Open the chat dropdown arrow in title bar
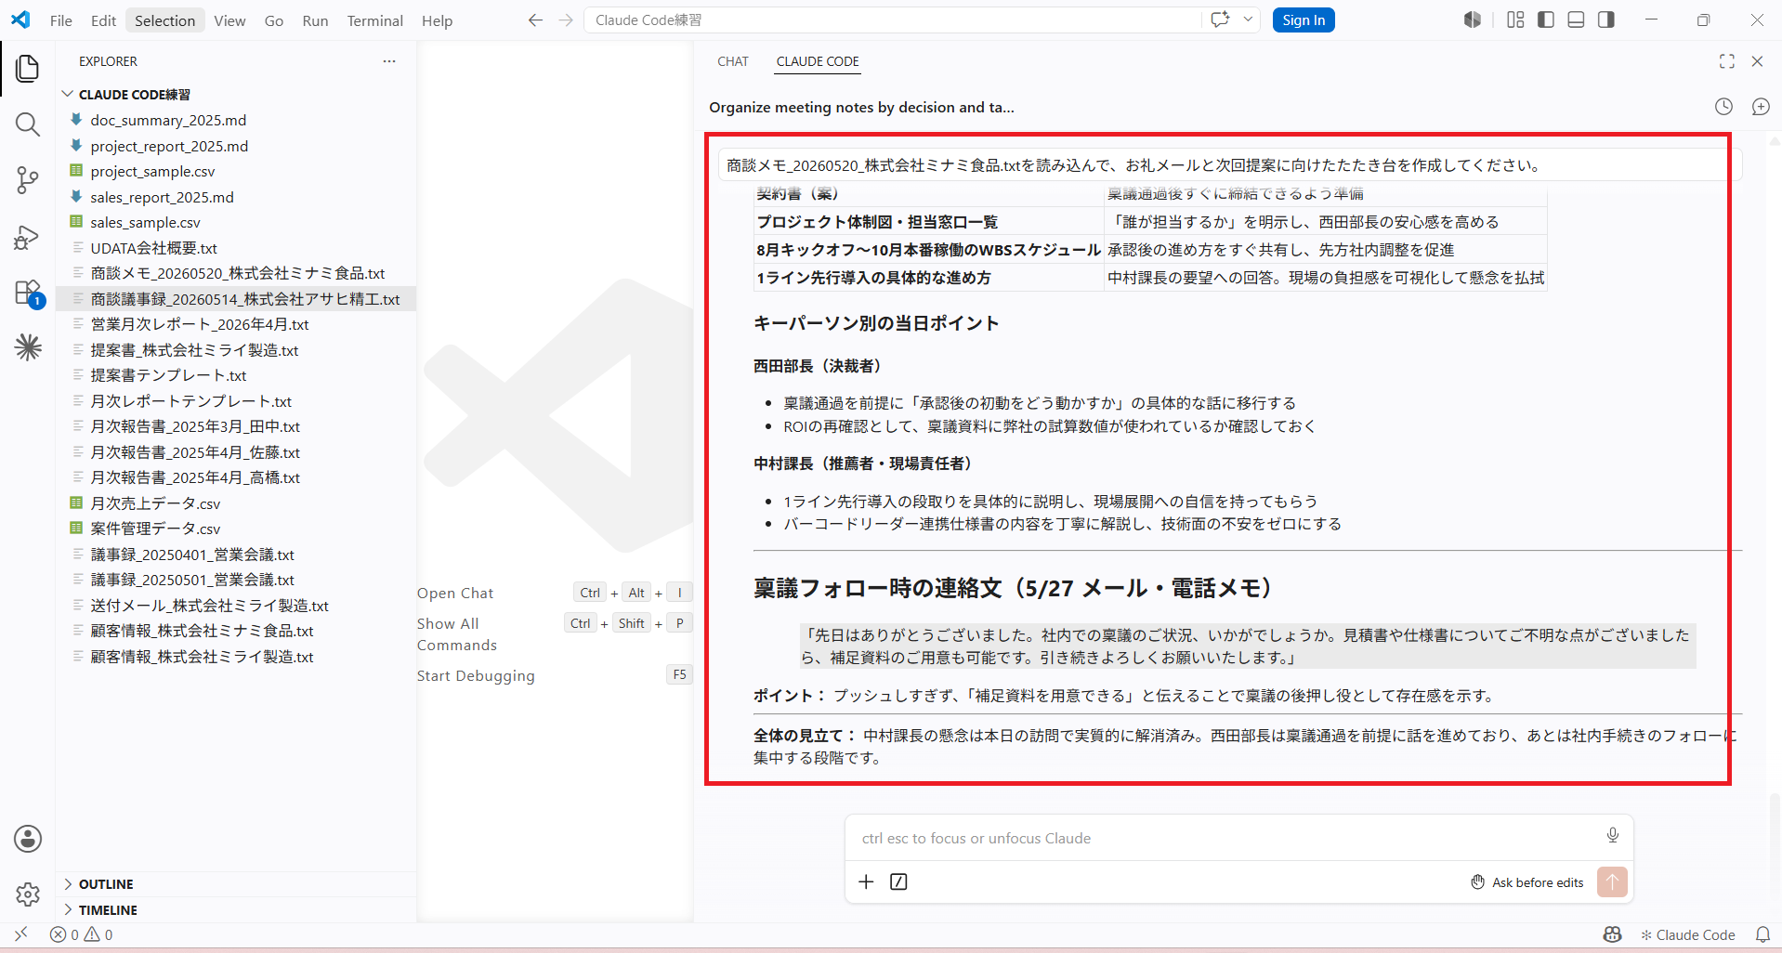1782x953 pixels. coord(1248,20)
